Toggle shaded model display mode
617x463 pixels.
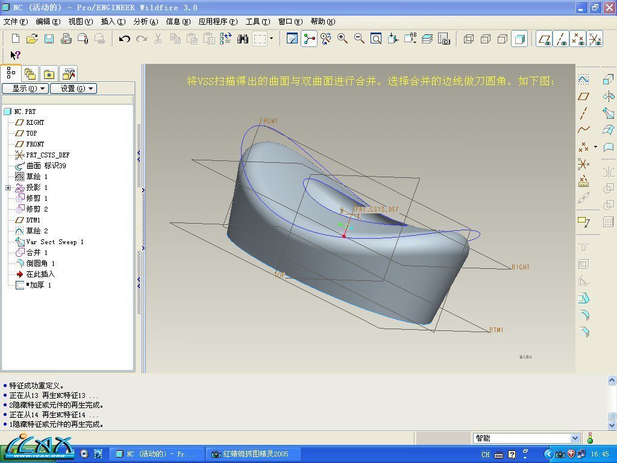coord(519,39)
